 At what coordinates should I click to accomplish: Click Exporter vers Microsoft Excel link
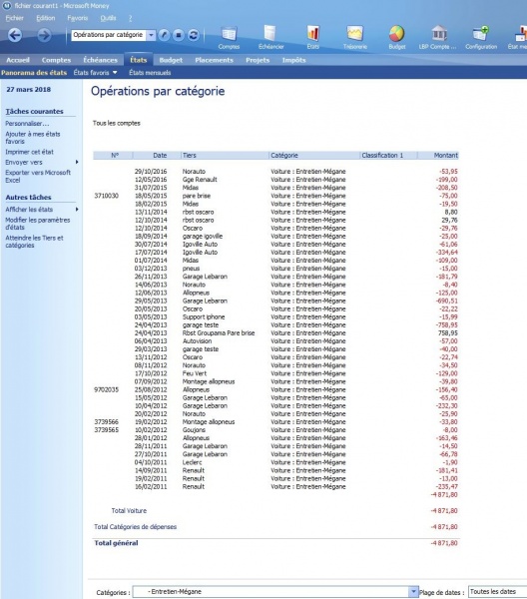pos(38,176)
